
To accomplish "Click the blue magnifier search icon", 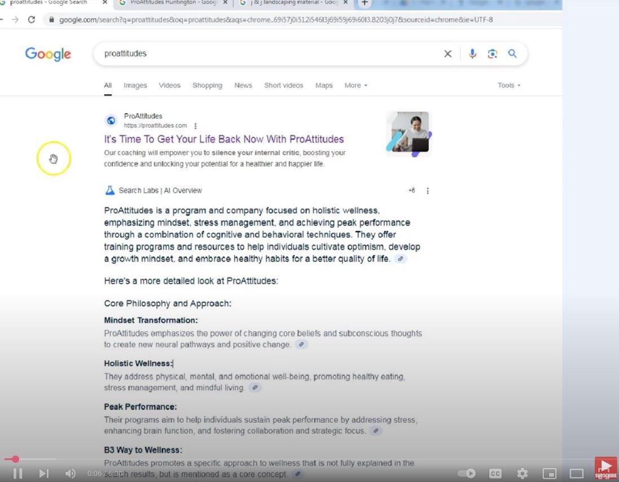I will [x=512, y=54].
